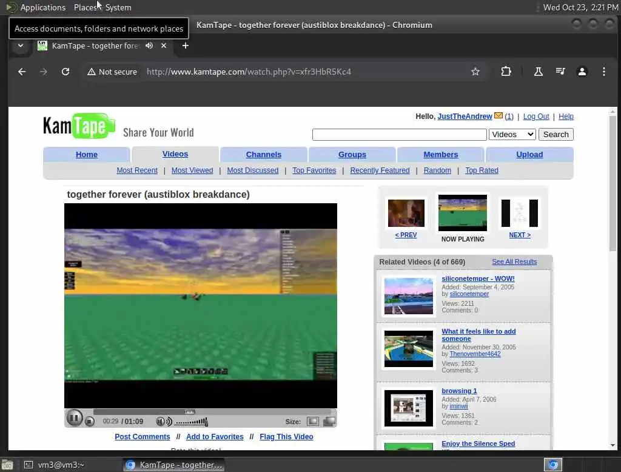Open JustTheAndrew profile link
This screenshot has height=472, width=621.
click(x=465, y=116)
